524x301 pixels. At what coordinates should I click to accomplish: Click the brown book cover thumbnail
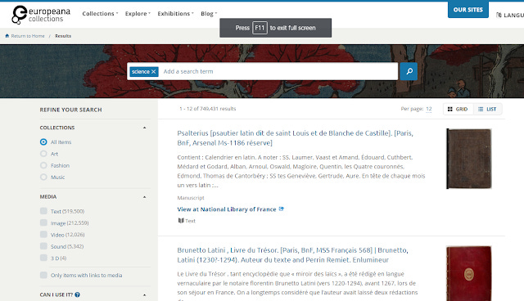point(469,159)
